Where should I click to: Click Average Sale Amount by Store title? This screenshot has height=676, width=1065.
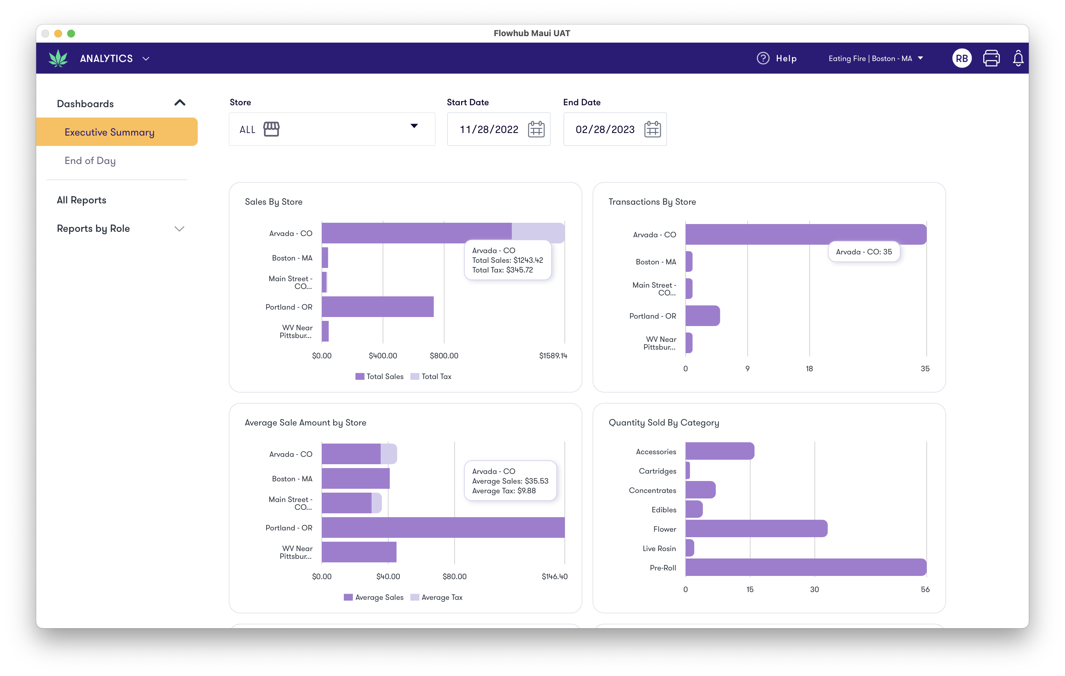pyautogui.click(x=305, y=423)
